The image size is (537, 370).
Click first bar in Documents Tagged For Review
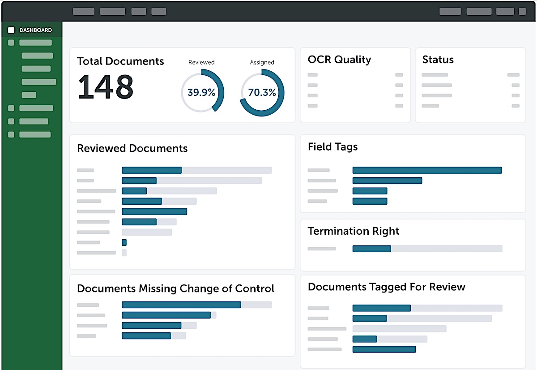[427, 308]
